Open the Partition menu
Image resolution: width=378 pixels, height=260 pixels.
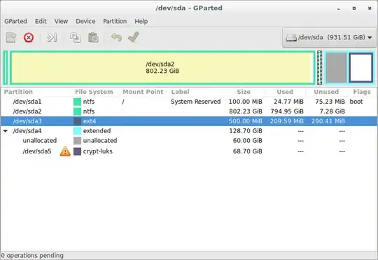click(x=115, y=21)
